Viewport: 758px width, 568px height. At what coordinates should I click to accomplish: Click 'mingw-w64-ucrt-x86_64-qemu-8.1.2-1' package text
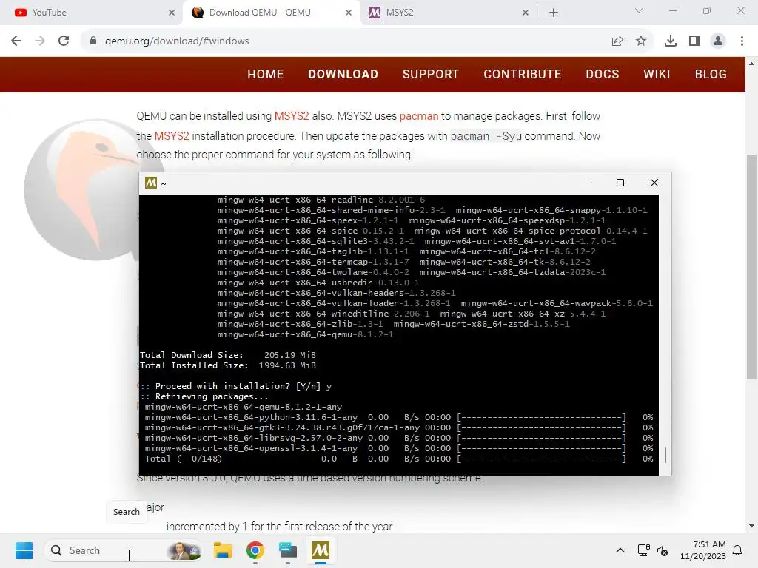pyautogui.click(x=305, y=335)
